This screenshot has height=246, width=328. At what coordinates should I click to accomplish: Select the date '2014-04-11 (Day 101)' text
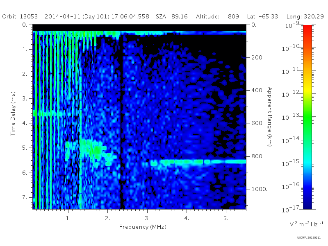click(77, 16)
